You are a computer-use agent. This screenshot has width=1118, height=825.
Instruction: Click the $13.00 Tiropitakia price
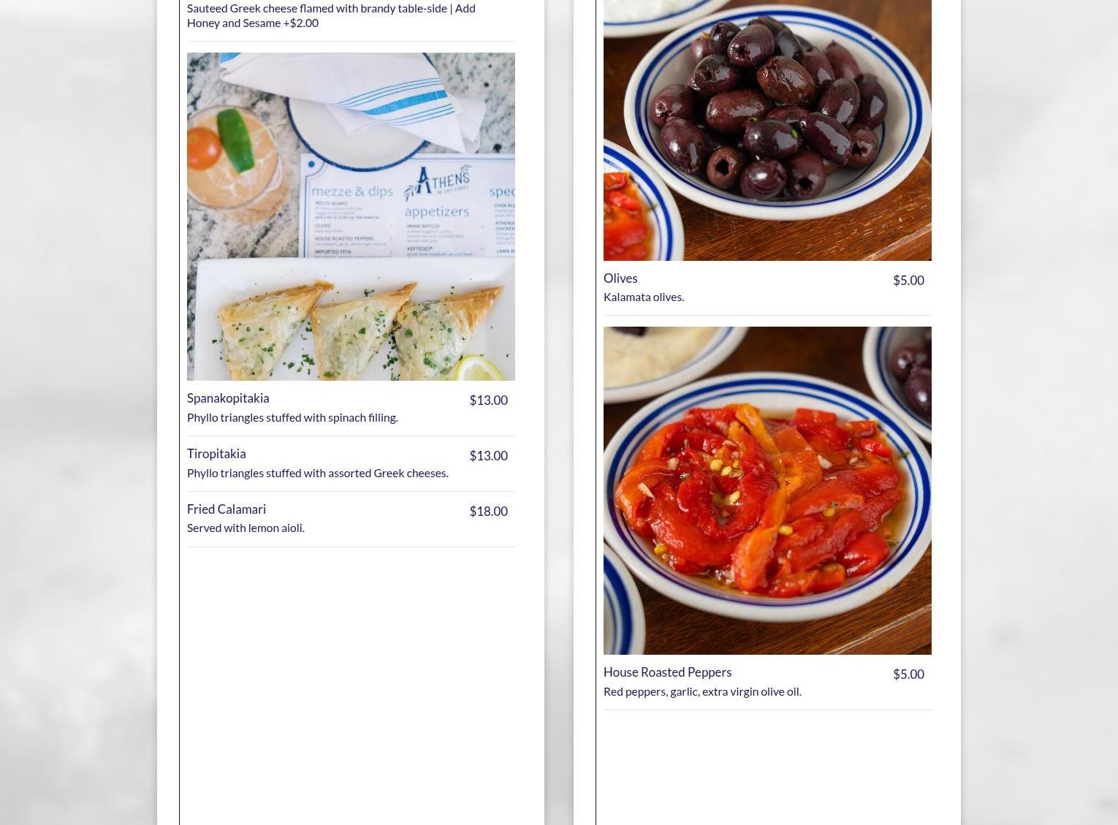point(488,456)
